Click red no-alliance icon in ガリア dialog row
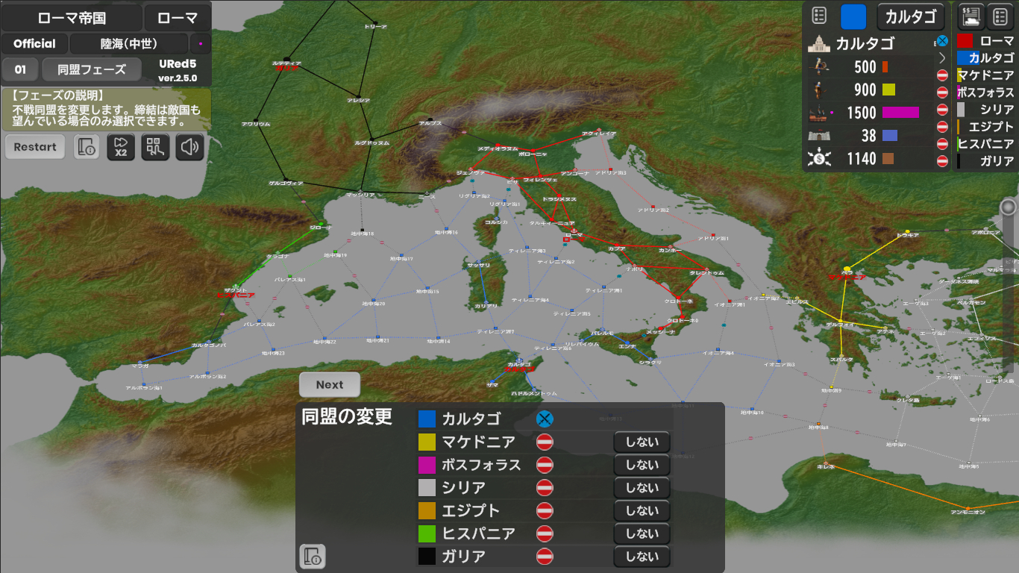The image size is (1019, 573). click(x=545, y=557)
